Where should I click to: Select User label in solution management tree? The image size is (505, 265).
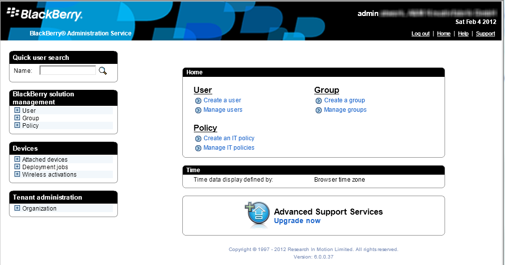29,111
